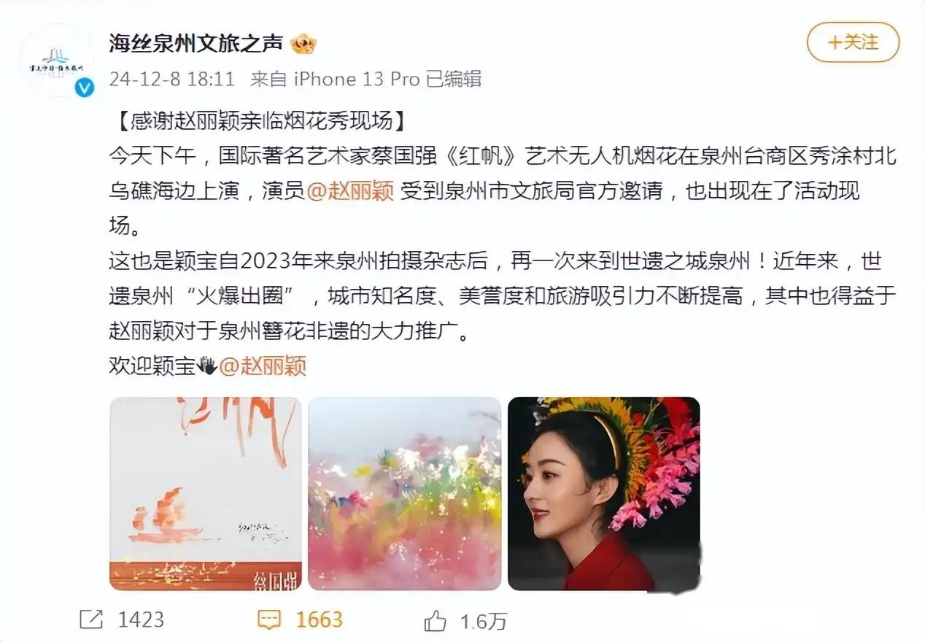Click the 1423 repost count

[x=141, y=620]
